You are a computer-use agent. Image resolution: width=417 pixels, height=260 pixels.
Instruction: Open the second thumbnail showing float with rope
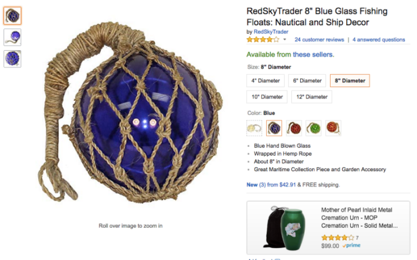pyautogui.click(x=13, y=37)
